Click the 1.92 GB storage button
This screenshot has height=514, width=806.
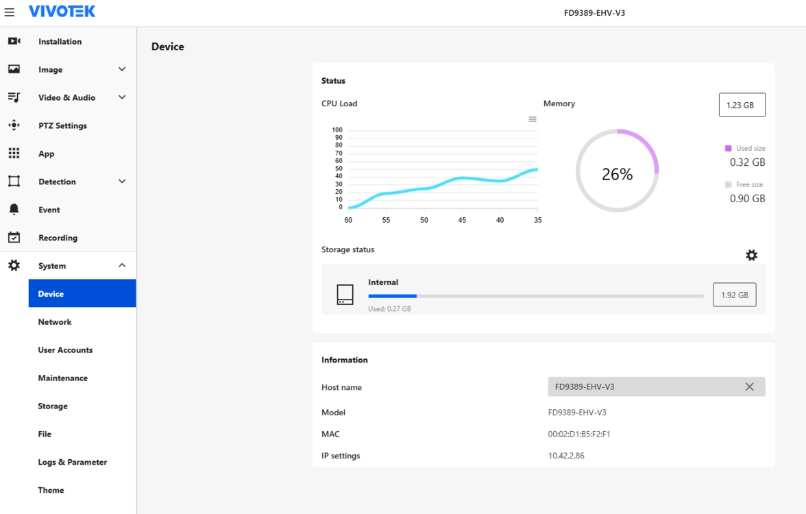(x=734, y=295)
